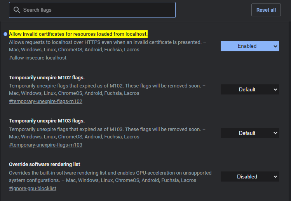Follow the #temporary-unexpire-flags-m102 link

(45, 101)
